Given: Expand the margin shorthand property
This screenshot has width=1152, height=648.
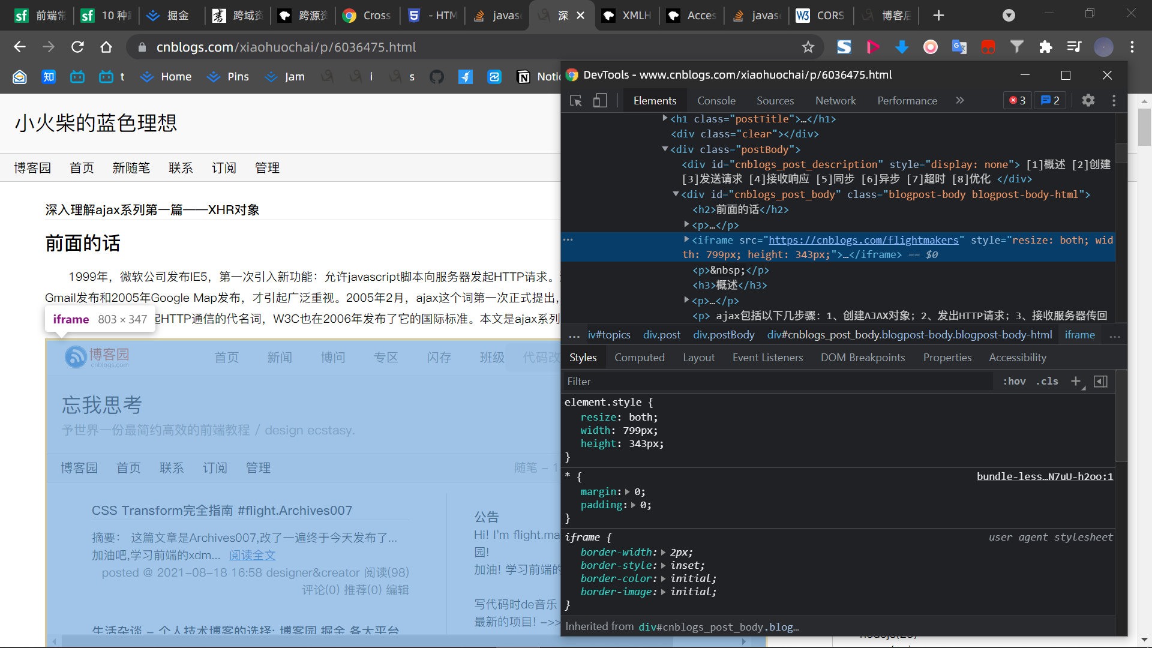Looking at the screenshot, I should click(x=628, y=492).
